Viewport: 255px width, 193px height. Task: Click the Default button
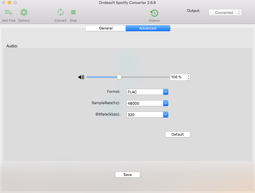point(178,135)
